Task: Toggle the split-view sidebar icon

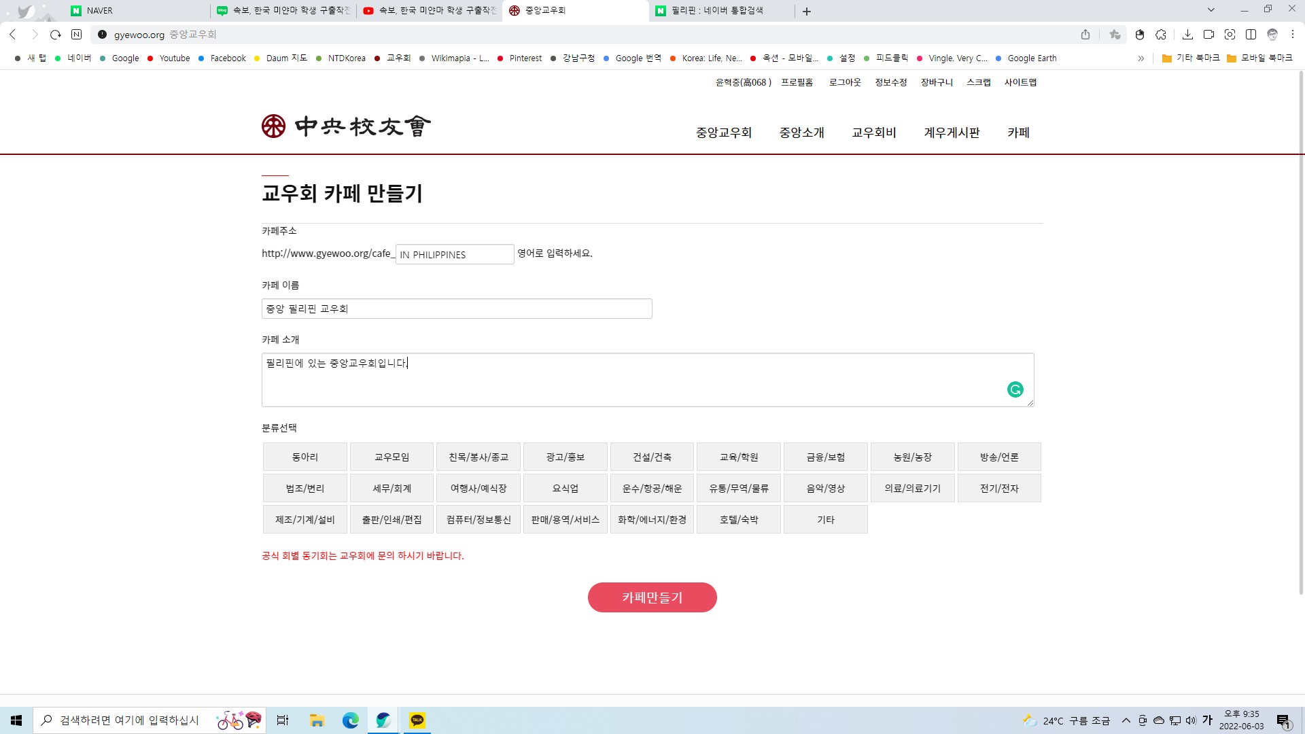Action: [x=1251, y=35]
